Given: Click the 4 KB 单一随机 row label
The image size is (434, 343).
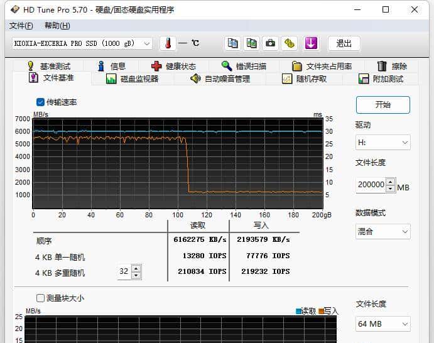Looking at the screenshot, I should (60, 257).
